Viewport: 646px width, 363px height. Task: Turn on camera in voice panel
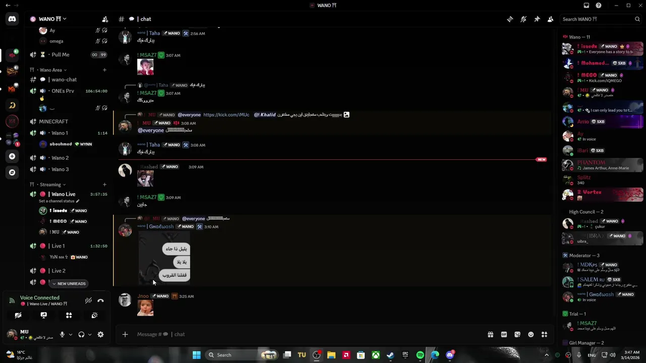point(18,315)
